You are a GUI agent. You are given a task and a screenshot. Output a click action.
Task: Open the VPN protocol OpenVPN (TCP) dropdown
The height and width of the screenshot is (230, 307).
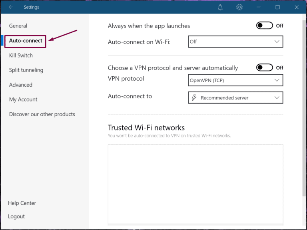[235, 80]
